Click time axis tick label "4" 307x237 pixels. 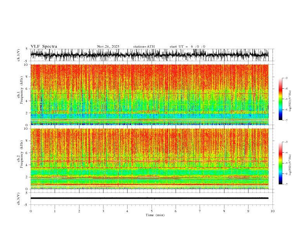(127, 211)
